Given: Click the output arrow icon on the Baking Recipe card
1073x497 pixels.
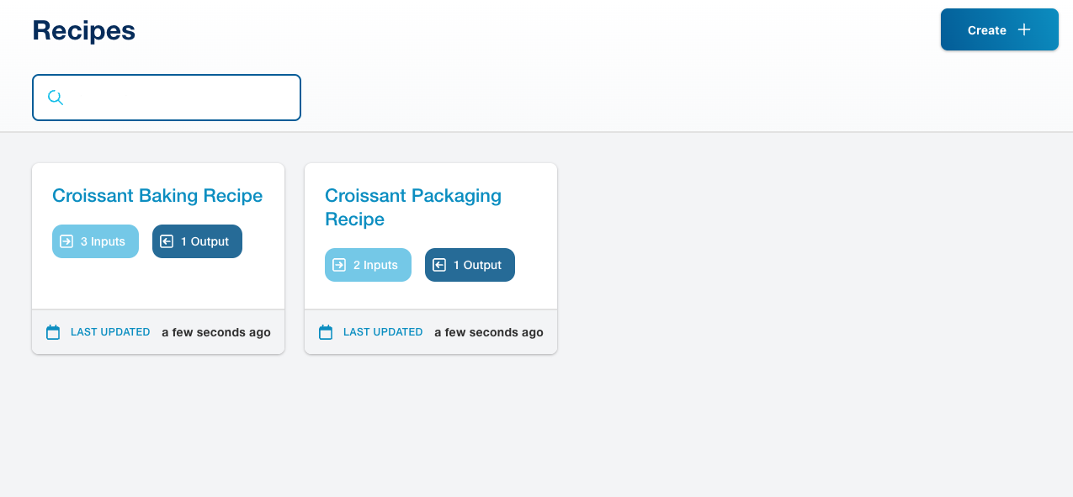Looking at the screenshot, I should (x=167, y=241).
